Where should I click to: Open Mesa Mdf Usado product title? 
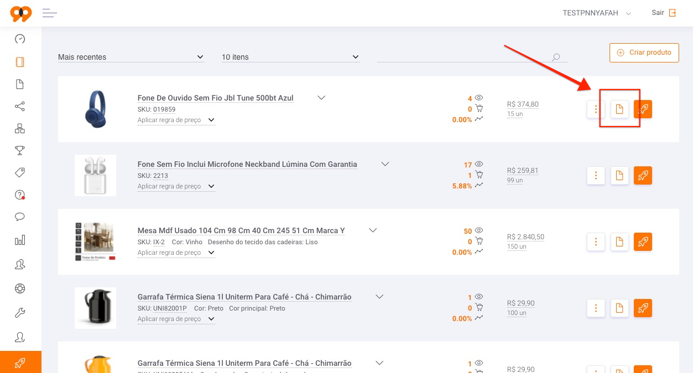[x=241, y=230]
